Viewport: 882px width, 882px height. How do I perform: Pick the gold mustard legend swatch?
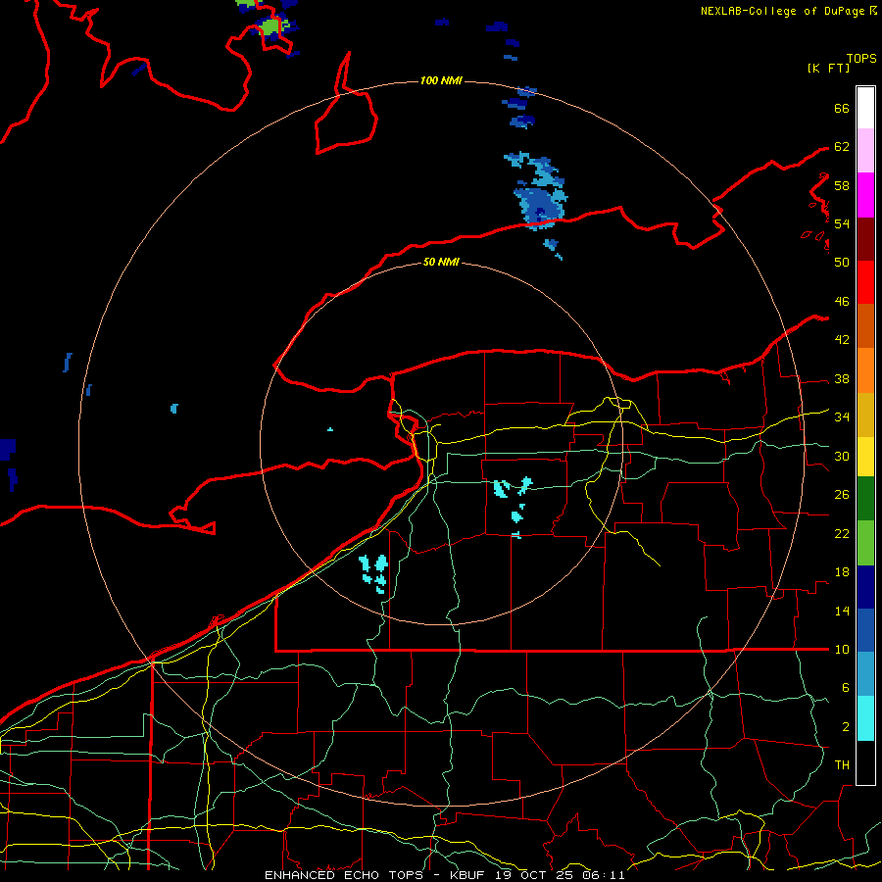pos(865,415)
